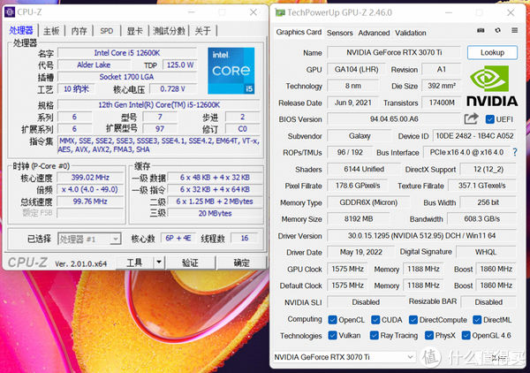Switch to the Sensors tab
This screenshot has height=373, width=530.
pyautogui.click(x=340, y=33)
